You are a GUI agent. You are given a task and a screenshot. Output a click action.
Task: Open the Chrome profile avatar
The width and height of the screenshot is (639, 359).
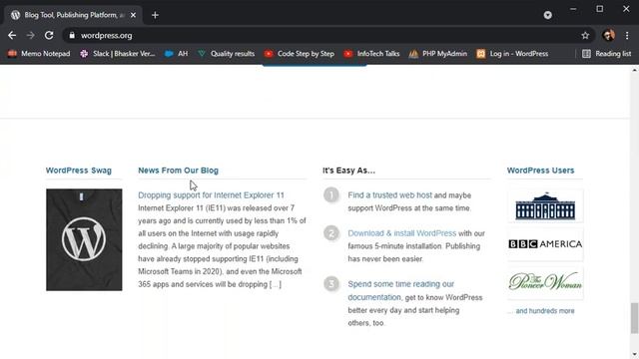(608, 36)
